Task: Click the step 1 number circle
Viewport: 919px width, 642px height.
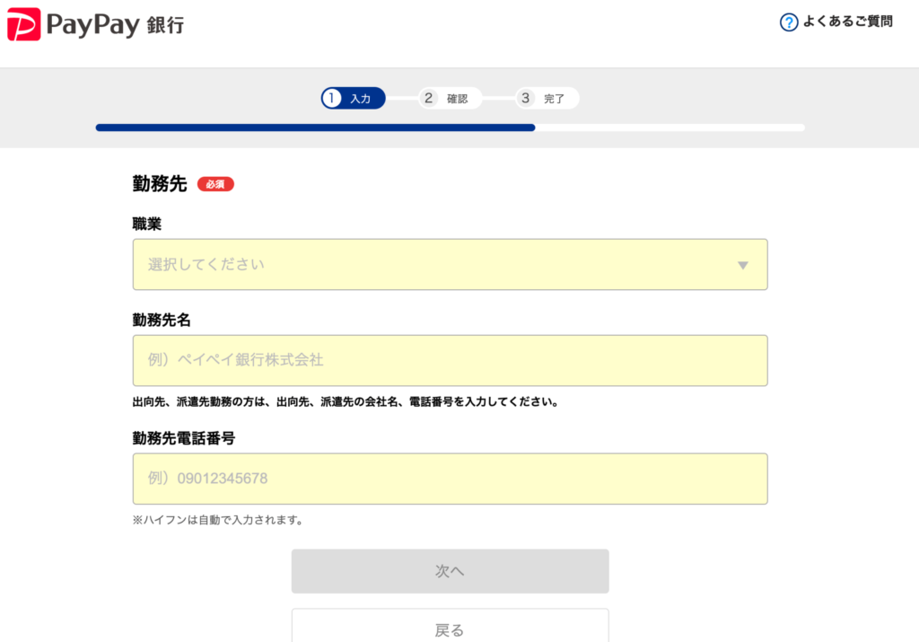Action: (x=333, y=99)
